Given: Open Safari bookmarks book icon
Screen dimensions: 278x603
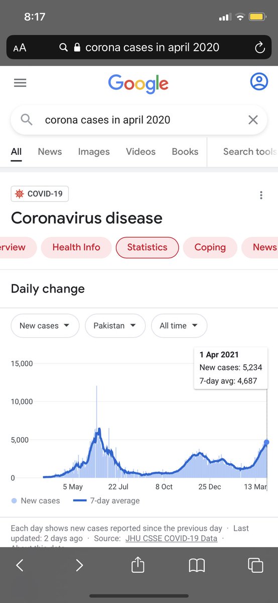Looking at the screenshot, I should (x=197, y=566).
